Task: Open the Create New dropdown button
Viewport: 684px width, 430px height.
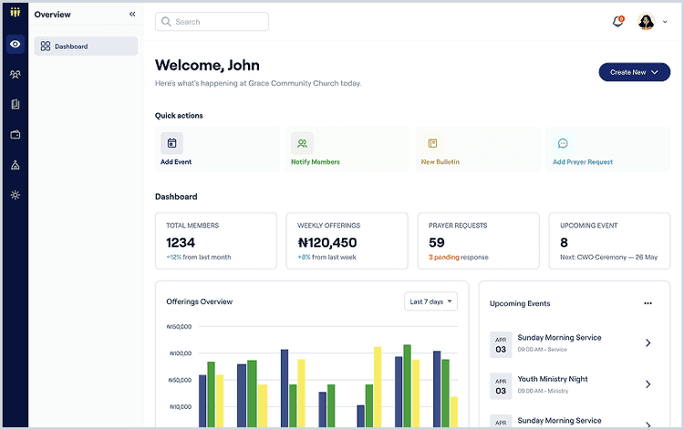Action: (634, 72)
